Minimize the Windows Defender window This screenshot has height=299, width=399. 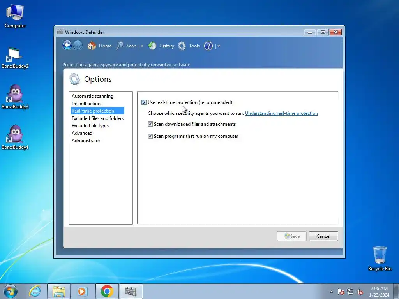pyautogui.click(x=310, y=32)
